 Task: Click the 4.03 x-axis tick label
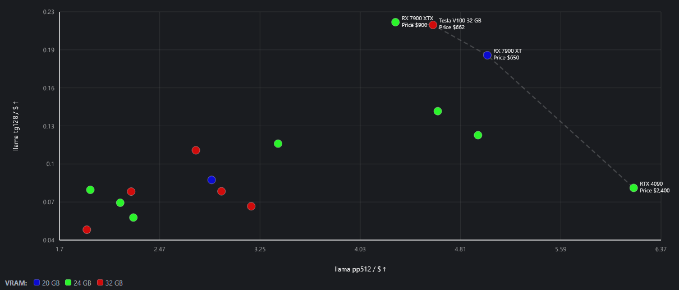point(360,249)
